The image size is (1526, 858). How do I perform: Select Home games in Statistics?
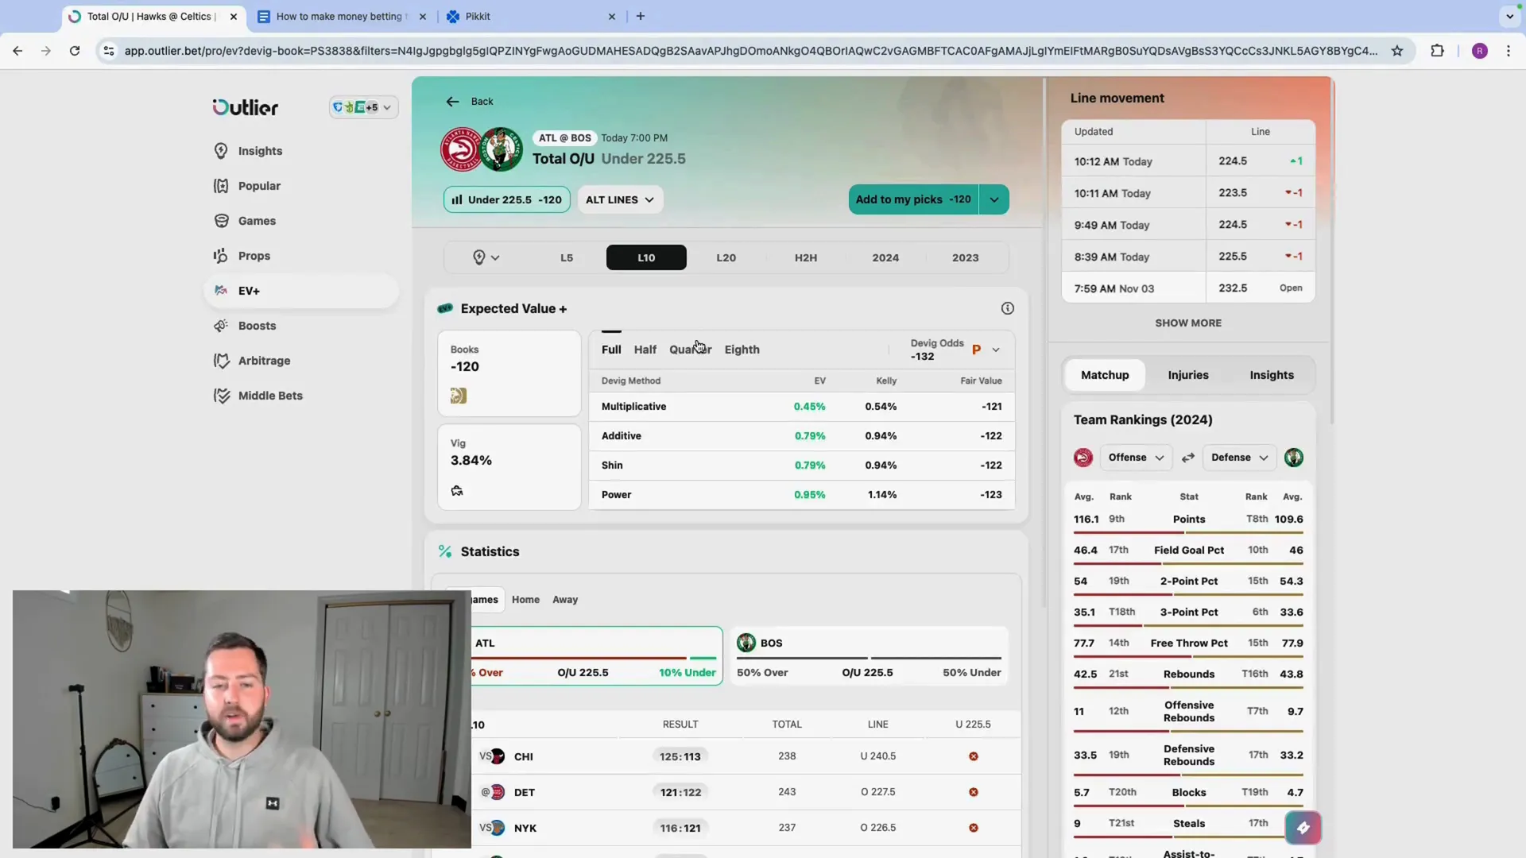coord(525,600)
